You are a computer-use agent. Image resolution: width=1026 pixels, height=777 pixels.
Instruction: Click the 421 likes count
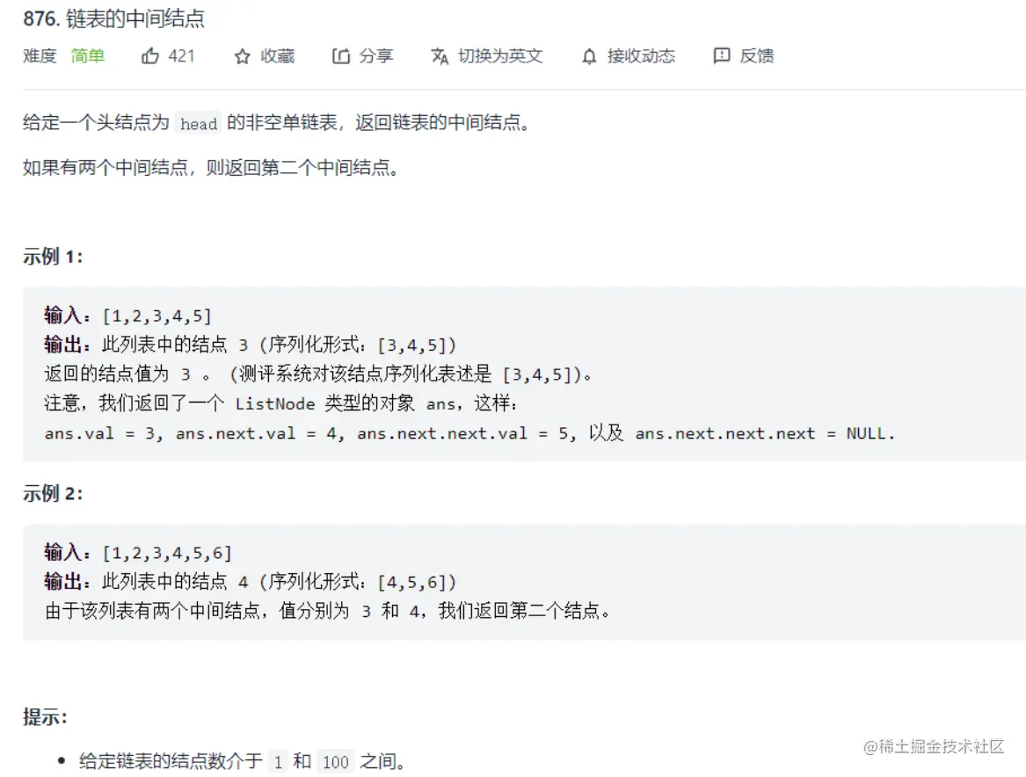coord(181,56)
